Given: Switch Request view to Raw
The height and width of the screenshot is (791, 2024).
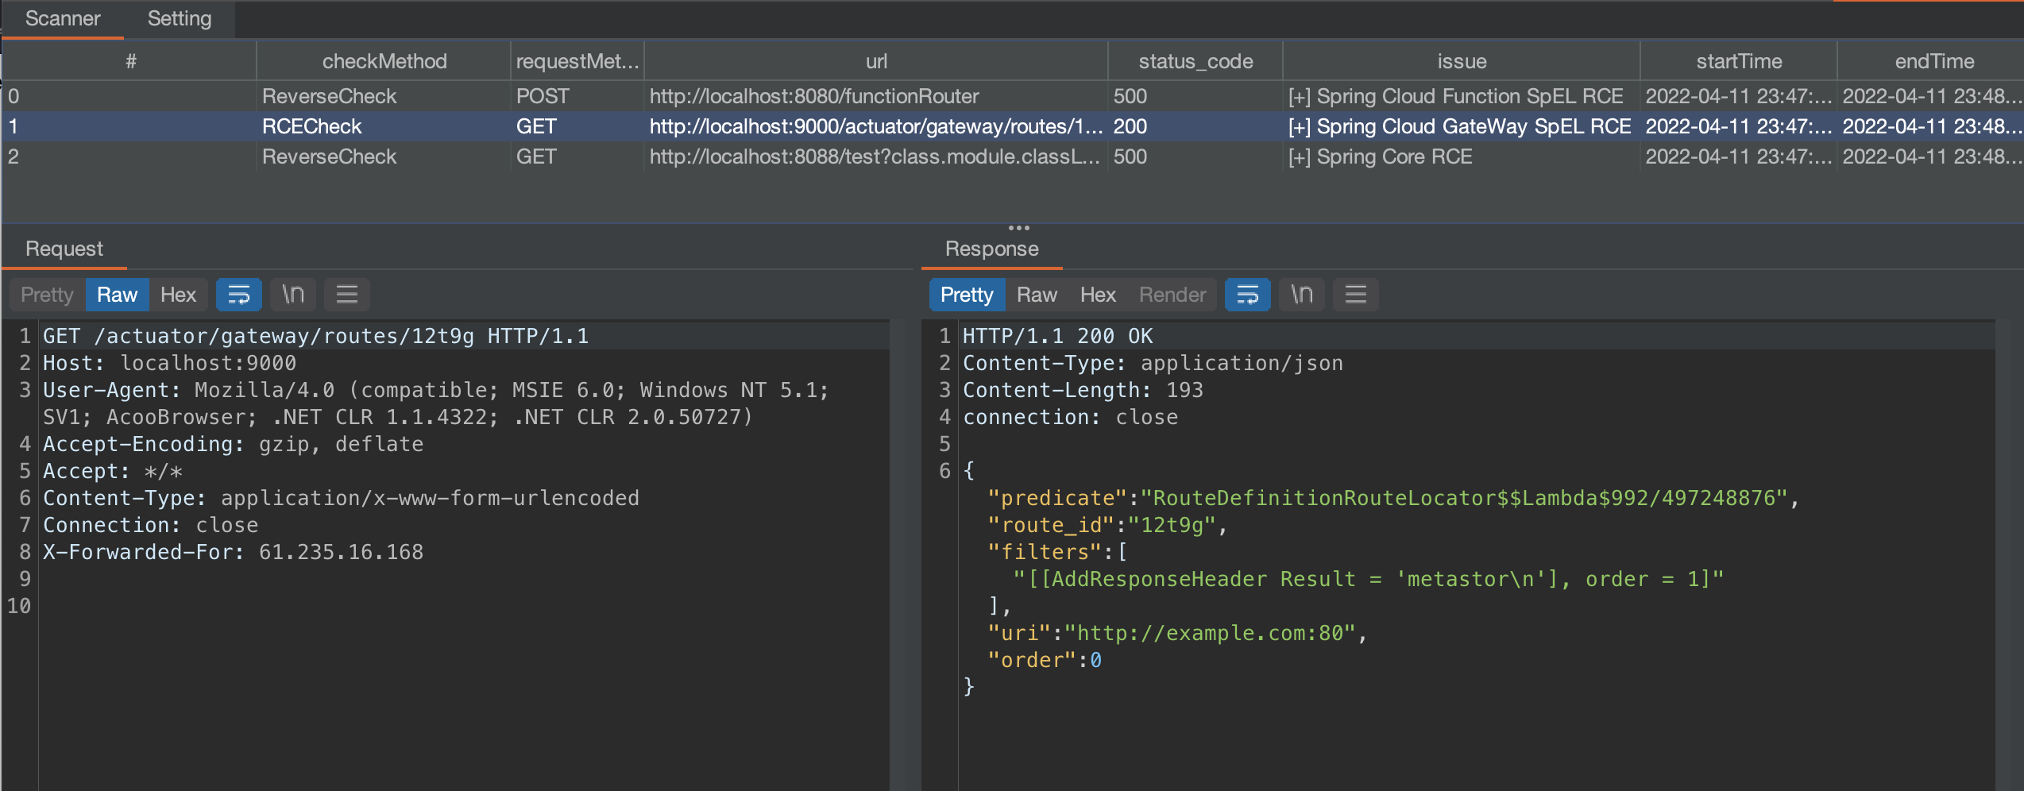Looking at the screenshot, I should (x=117, y=295).
